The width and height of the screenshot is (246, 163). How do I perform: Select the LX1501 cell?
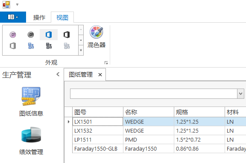98,122
